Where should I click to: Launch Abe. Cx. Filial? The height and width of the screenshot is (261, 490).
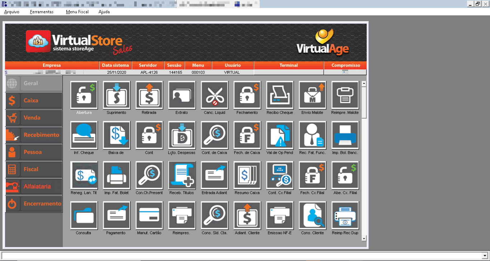345,175
